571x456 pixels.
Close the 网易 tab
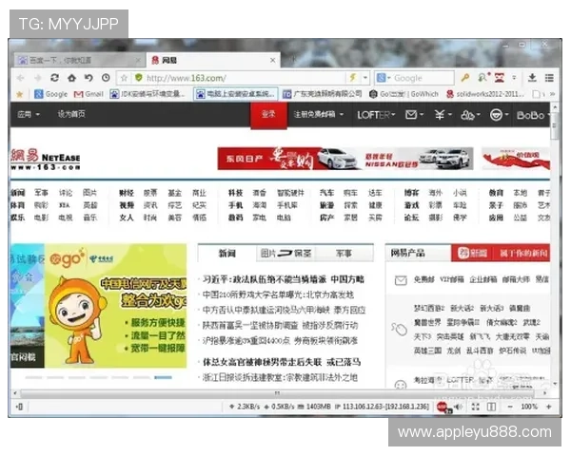tap(273, 60)
